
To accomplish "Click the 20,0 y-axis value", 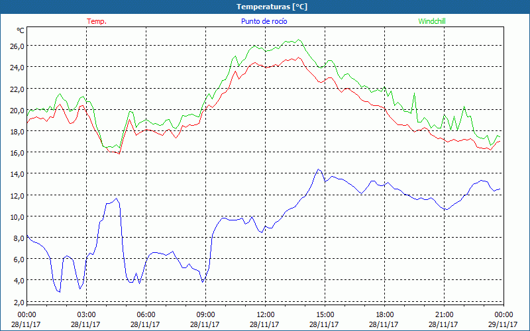I will tap(17, 111).
